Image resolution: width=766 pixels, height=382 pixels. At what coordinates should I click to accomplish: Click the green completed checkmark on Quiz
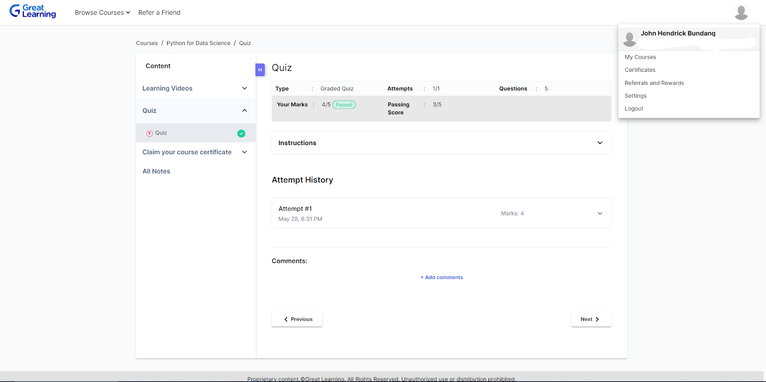[241, 134]
